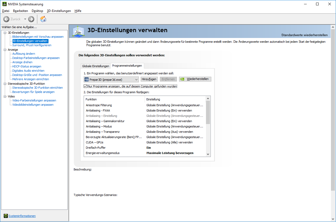Go to the Home icon in toolbar
Image resolution: width=336 pixels, height=222 pixels.
click(x=43, y=19)
